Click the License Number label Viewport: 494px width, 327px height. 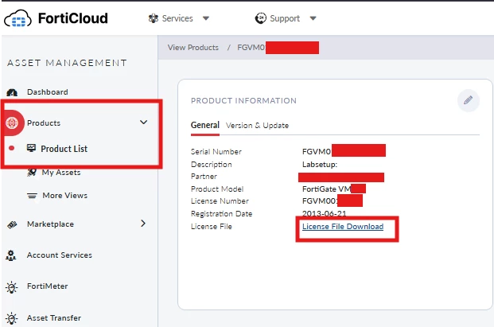coord(220,201)
